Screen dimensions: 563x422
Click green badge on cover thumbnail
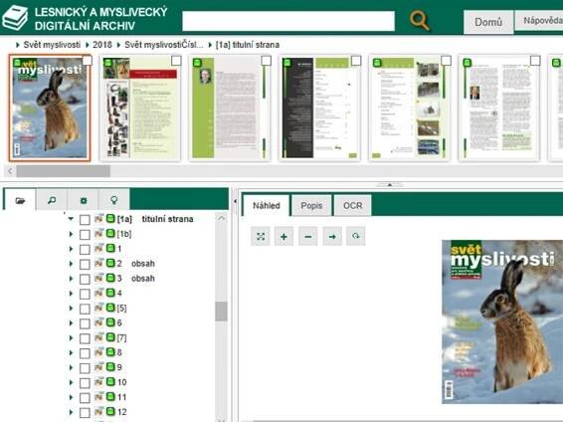tap(17, 64)
